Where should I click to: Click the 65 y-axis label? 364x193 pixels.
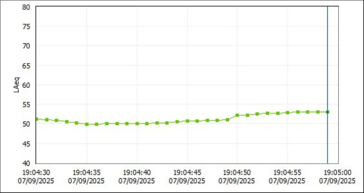point(26,66)
